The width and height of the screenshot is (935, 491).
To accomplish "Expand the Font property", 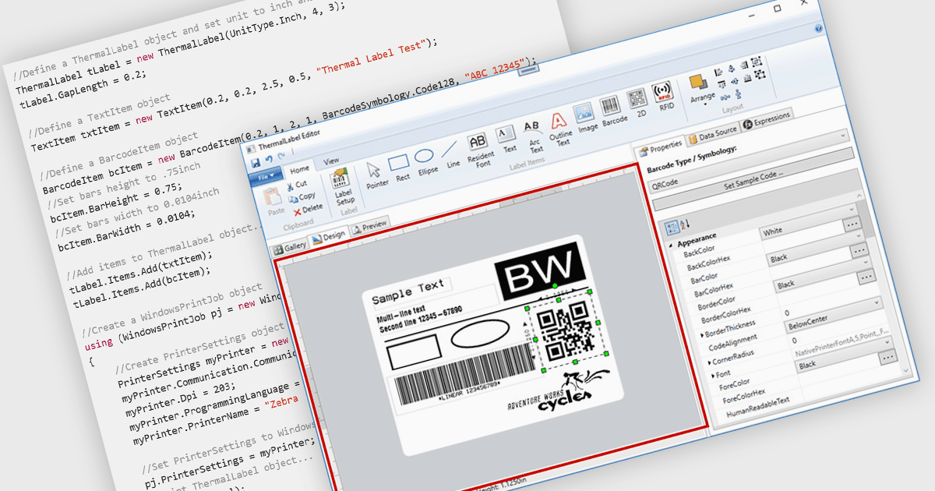I will [x=713, y=376].
